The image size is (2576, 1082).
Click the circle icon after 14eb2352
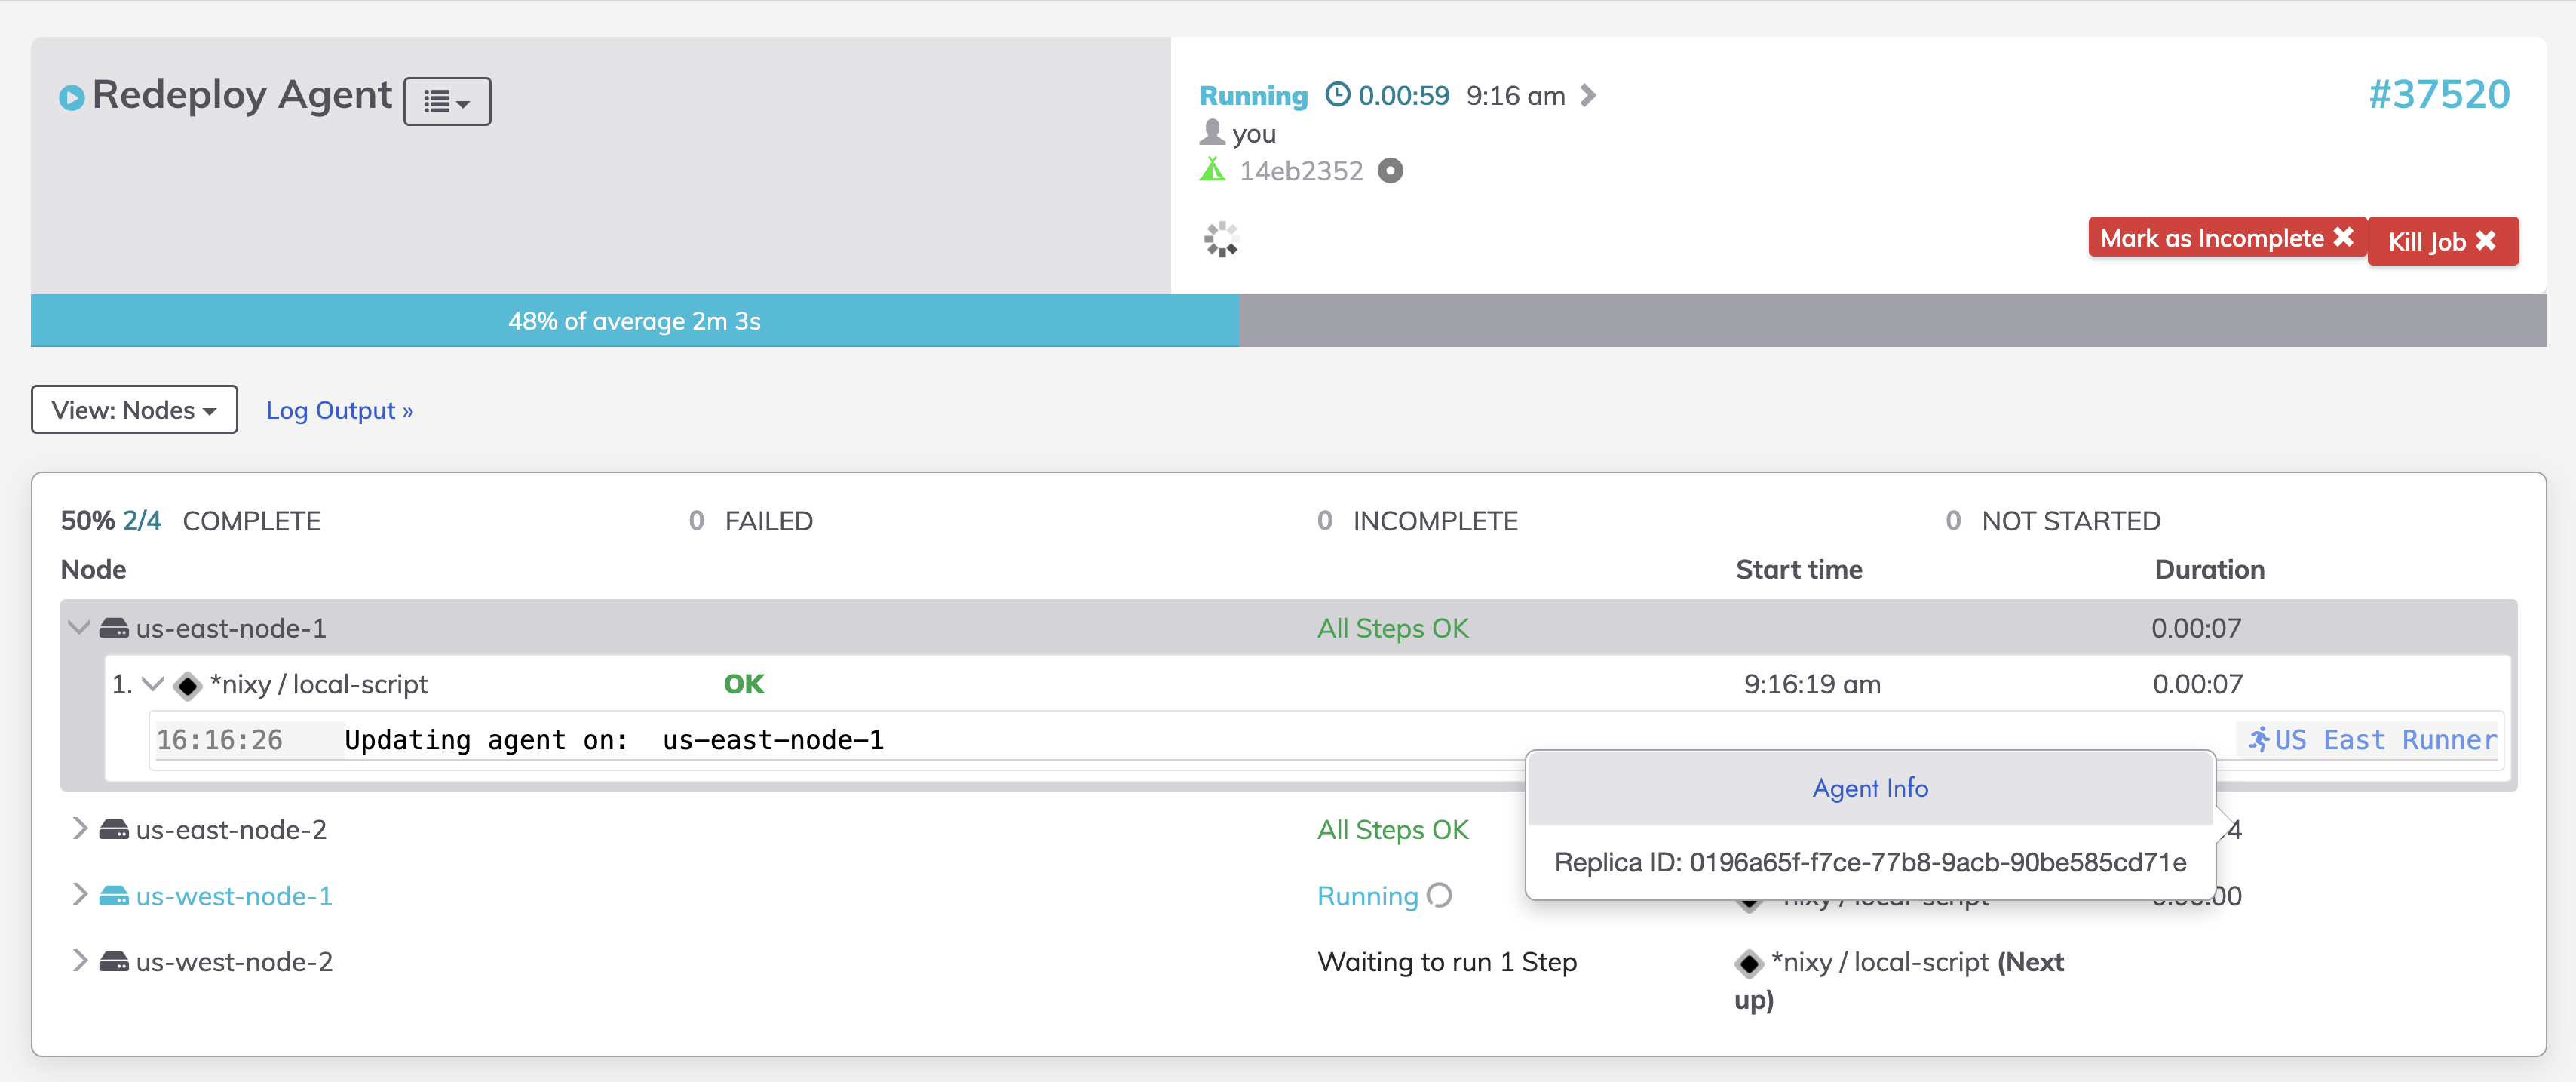click(1390, 171)
